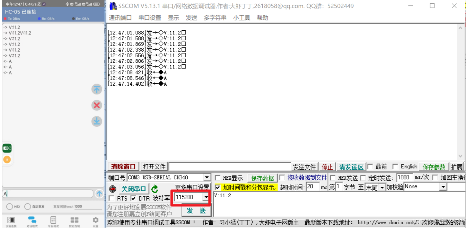Viewport: 468px width, 228px height.
Task: Toggle 最前 always-on-top checkbox
Action: [370, 167]
